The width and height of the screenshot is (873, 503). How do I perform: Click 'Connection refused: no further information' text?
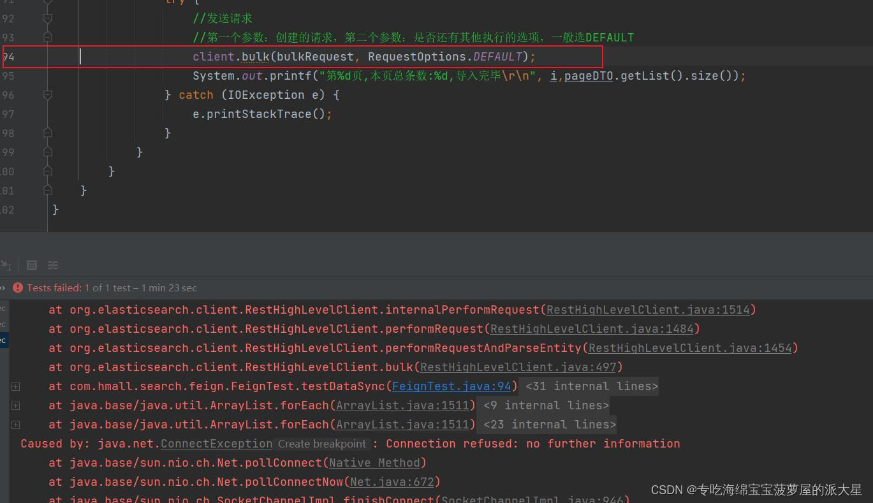[x=533, y=444]
